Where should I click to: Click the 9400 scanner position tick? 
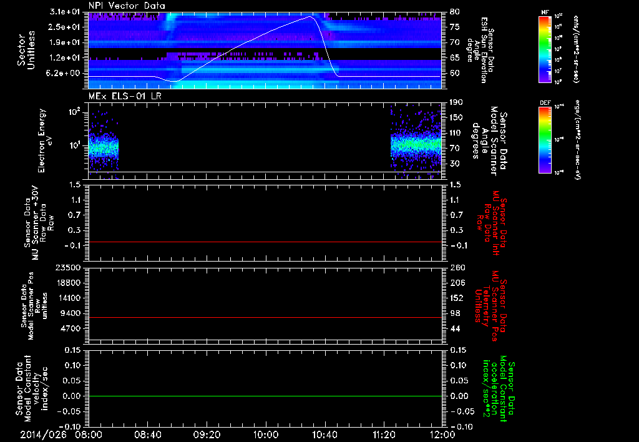(71, 313)
